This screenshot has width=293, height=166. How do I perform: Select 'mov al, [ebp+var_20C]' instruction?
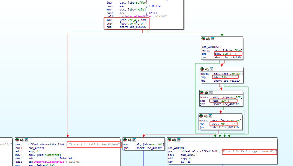(143, 144)
